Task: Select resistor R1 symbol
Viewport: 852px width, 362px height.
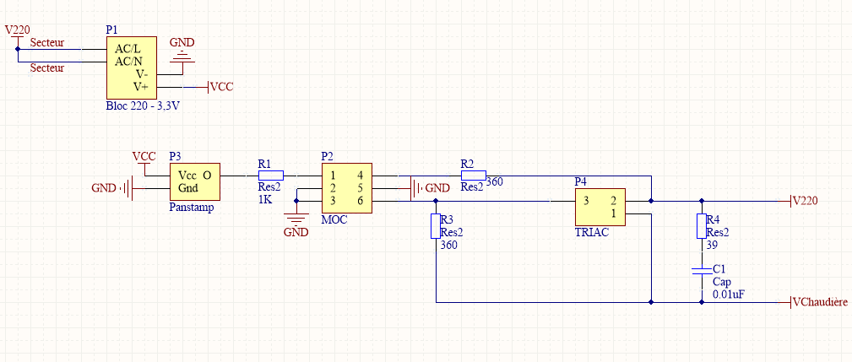Action: tap(271, 176)
